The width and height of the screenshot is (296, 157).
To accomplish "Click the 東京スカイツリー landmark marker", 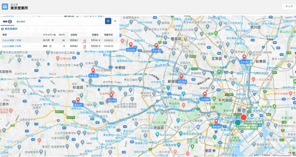I will 289,65.
